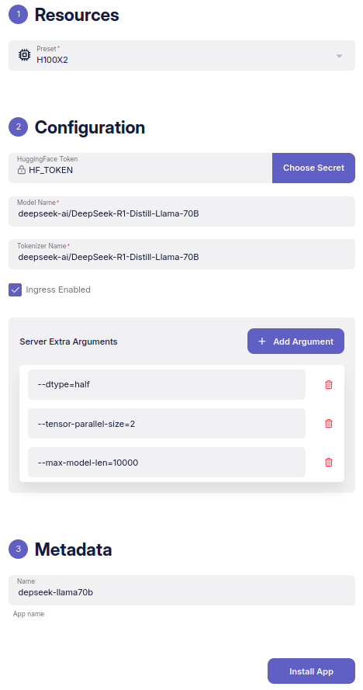Uncheck the Ingress Enabled checkbox
Screen dimensions: 363x690
pos(15,290)
